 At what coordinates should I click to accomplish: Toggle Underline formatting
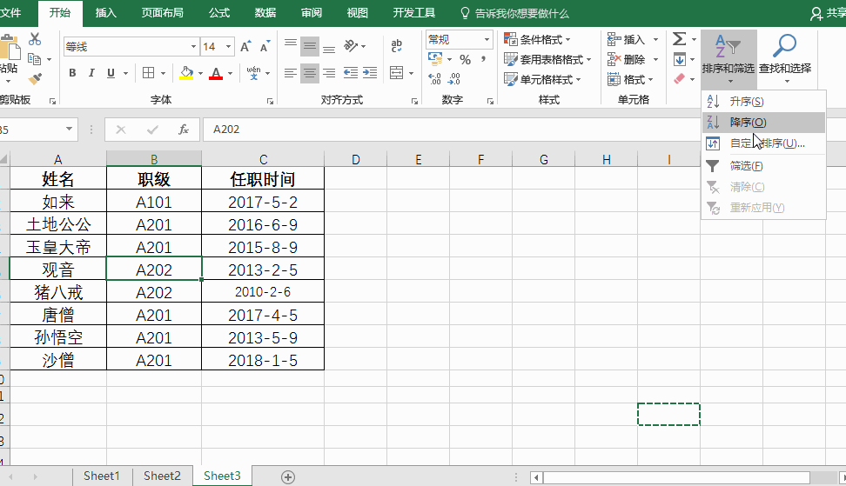tap(111, 73)
